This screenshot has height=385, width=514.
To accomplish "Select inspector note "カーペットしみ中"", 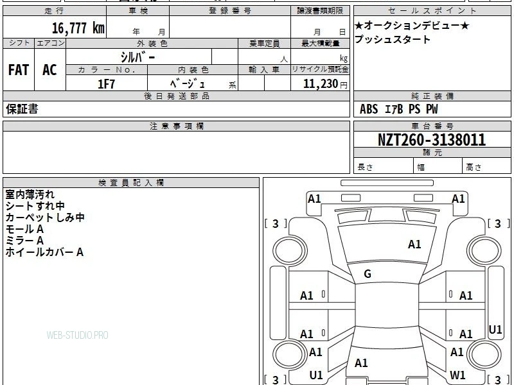I will click(x=45, y=218).
